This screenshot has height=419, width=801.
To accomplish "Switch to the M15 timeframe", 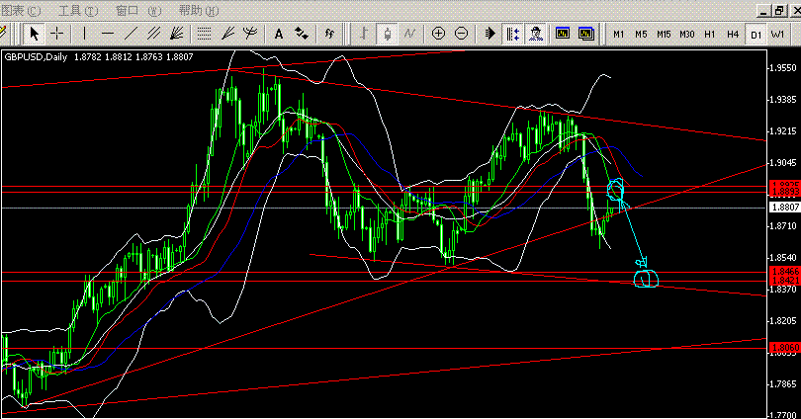I will 664,34.
